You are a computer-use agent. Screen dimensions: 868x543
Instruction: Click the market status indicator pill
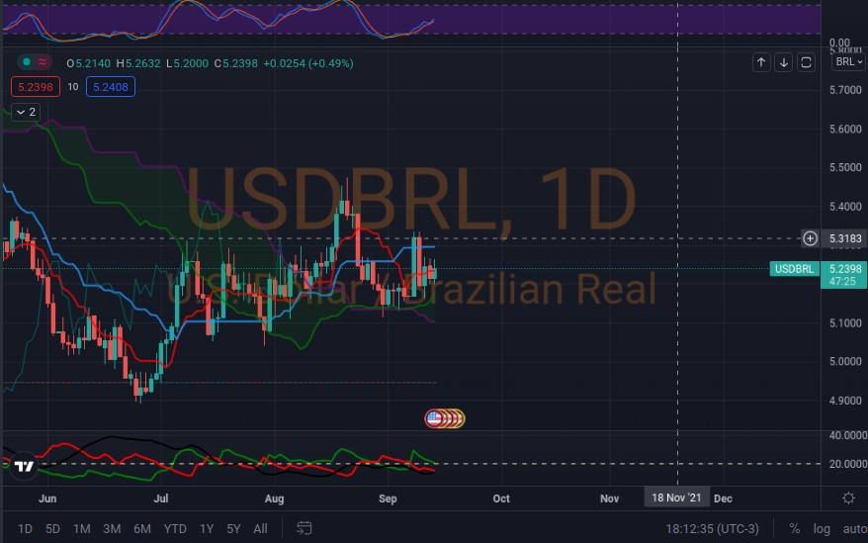32,62
